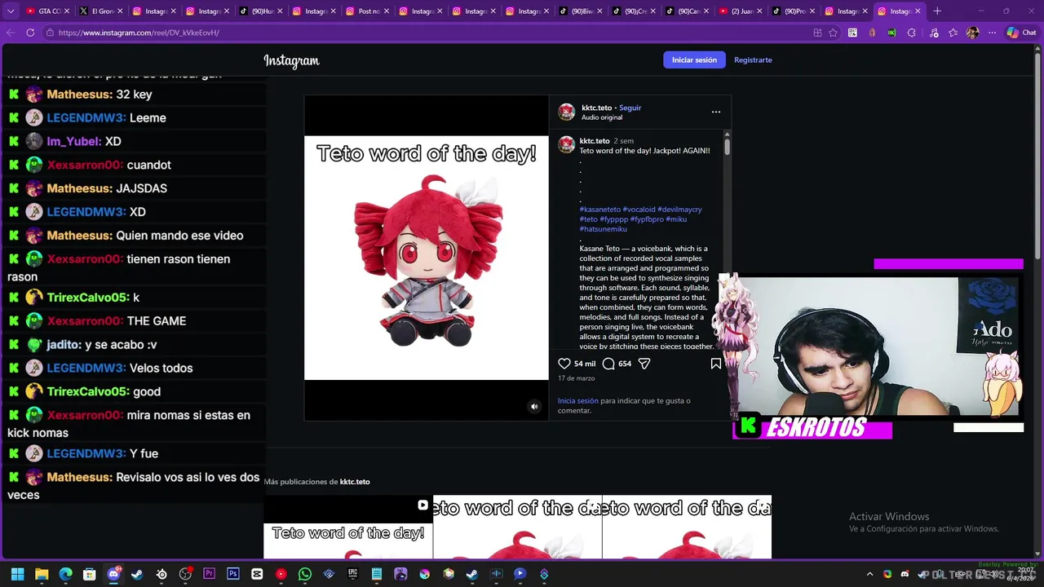Open the #vocaloid hashtag
Viewport: 1044px width, 587px height.
pos(639,210)
